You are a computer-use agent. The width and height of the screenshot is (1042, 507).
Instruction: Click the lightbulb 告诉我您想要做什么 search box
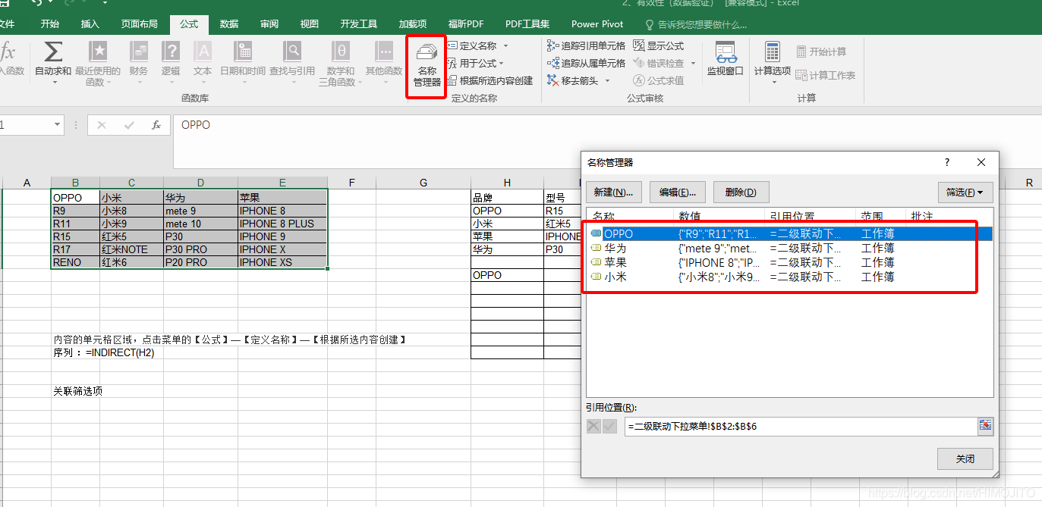(695, 24)
